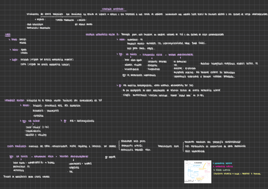Open the colon circulation diagram thumbnail
Image resolution: width=268 pixels, height=189 pixels.
pos(198,172)
